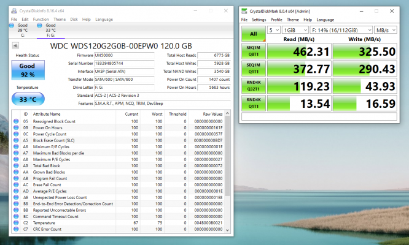Click the CrystalDiskMark title bar app icon

tap(244, 11)
